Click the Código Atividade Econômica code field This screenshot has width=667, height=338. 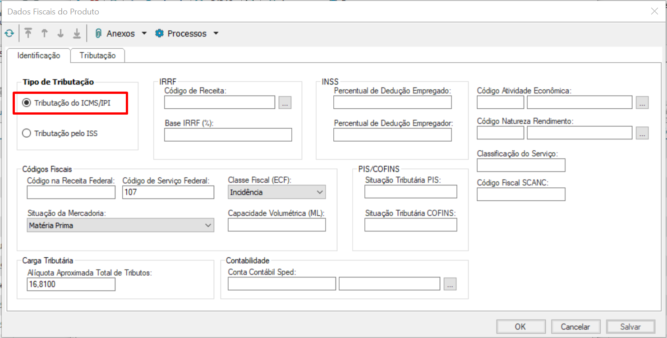pyautogui.click(x=501, y=102)
